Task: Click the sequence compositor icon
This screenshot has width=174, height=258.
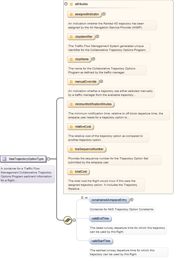Action: (67, 220)
